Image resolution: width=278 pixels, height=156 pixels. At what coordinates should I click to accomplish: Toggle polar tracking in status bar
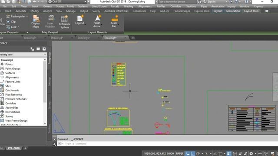click(198, 154)
